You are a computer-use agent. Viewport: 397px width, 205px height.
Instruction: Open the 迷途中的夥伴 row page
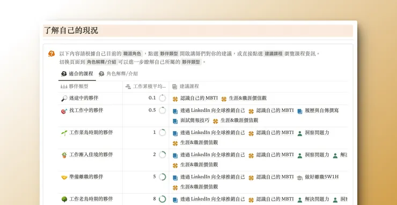click(x=84, y=98)
